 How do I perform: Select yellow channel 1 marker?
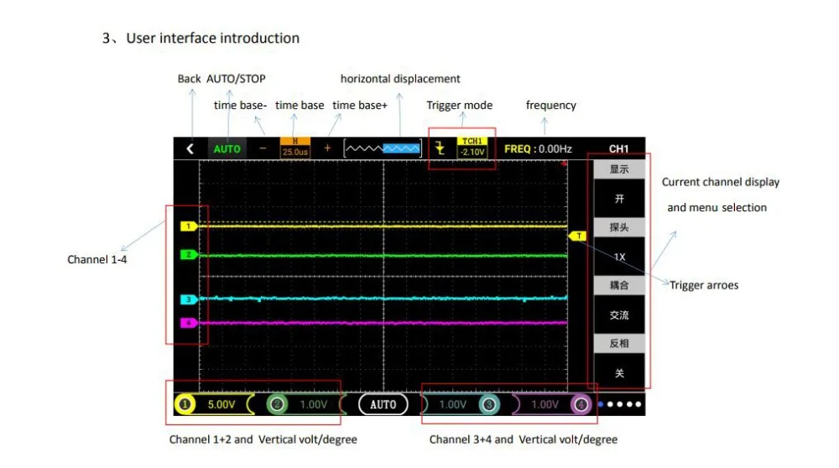(189, 226)
